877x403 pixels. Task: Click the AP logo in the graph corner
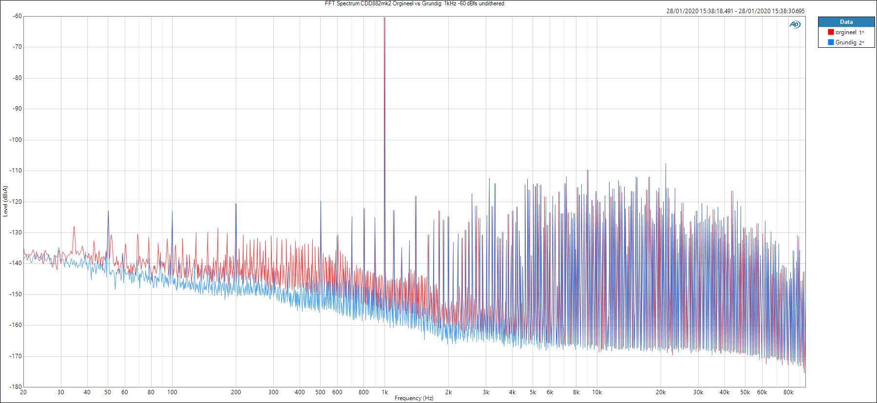(x=795, y=24)
